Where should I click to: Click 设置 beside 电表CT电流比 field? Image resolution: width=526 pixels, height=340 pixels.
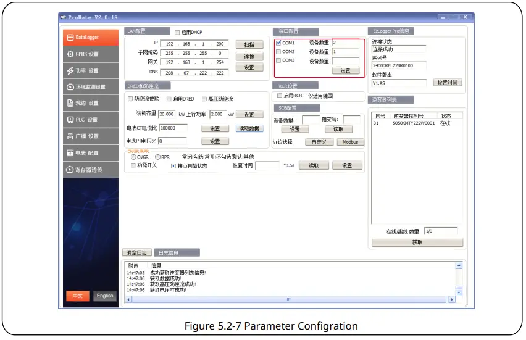pos(215,128)
